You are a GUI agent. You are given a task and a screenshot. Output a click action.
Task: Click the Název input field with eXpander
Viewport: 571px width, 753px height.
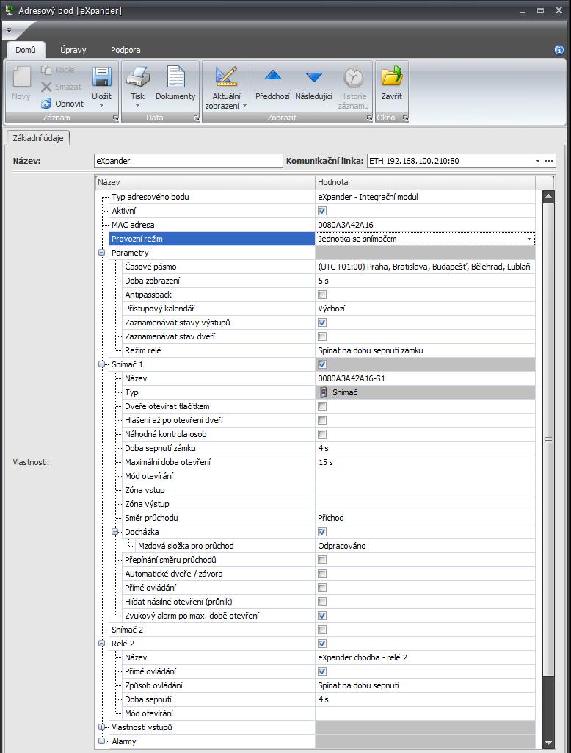point(188,161)
